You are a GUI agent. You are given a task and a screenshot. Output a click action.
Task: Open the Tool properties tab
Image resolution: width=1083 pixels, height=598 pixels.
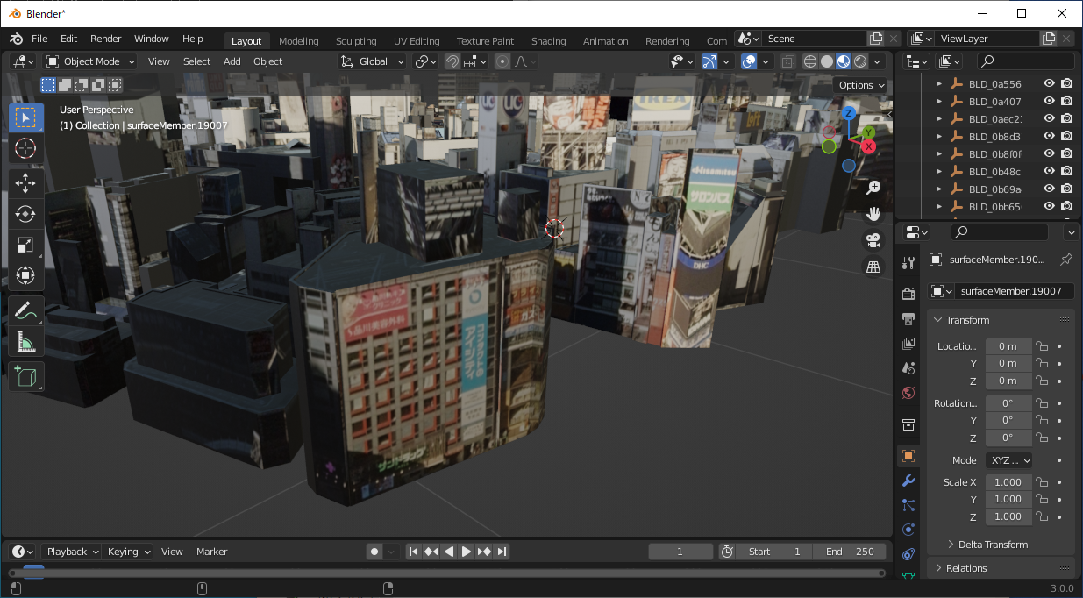point(908,265)
